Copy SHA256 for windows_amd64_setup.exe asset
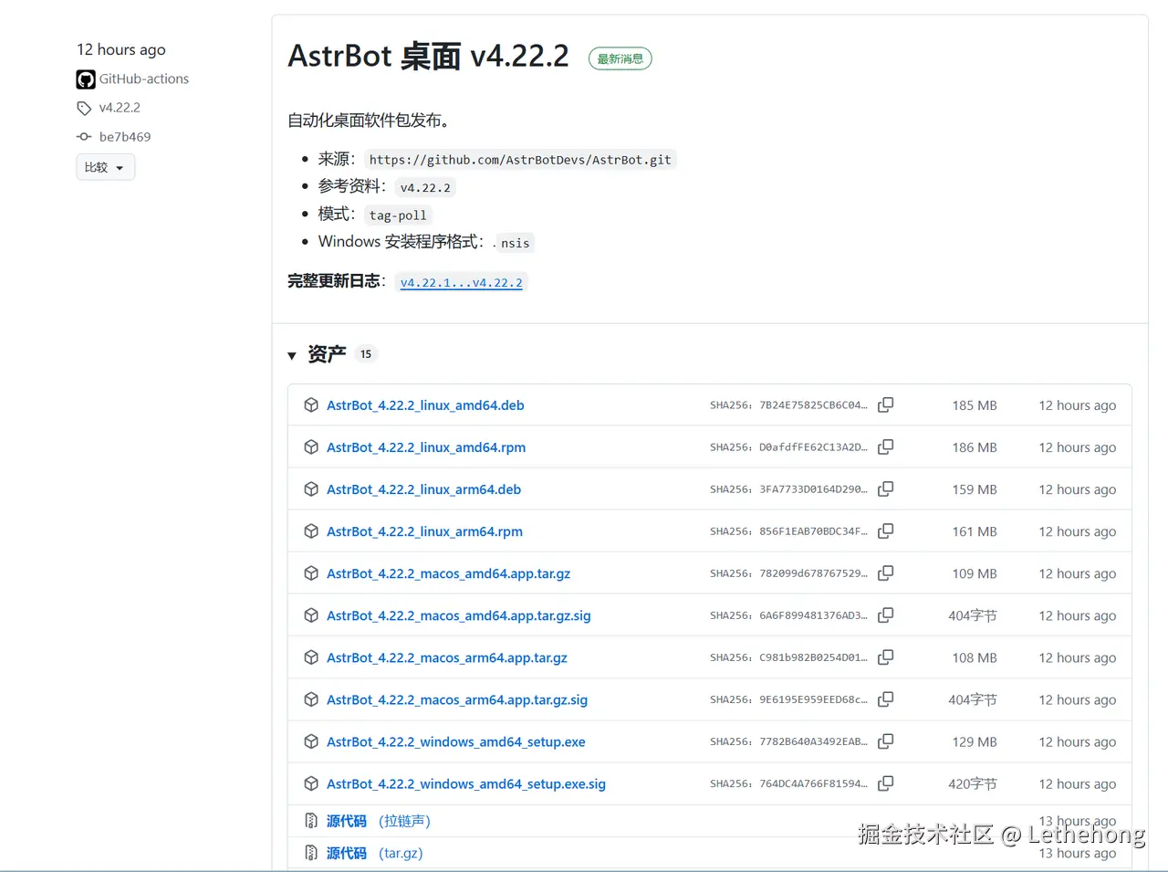The width and height of the screenshot is (1168, 872). click(885, 741)
